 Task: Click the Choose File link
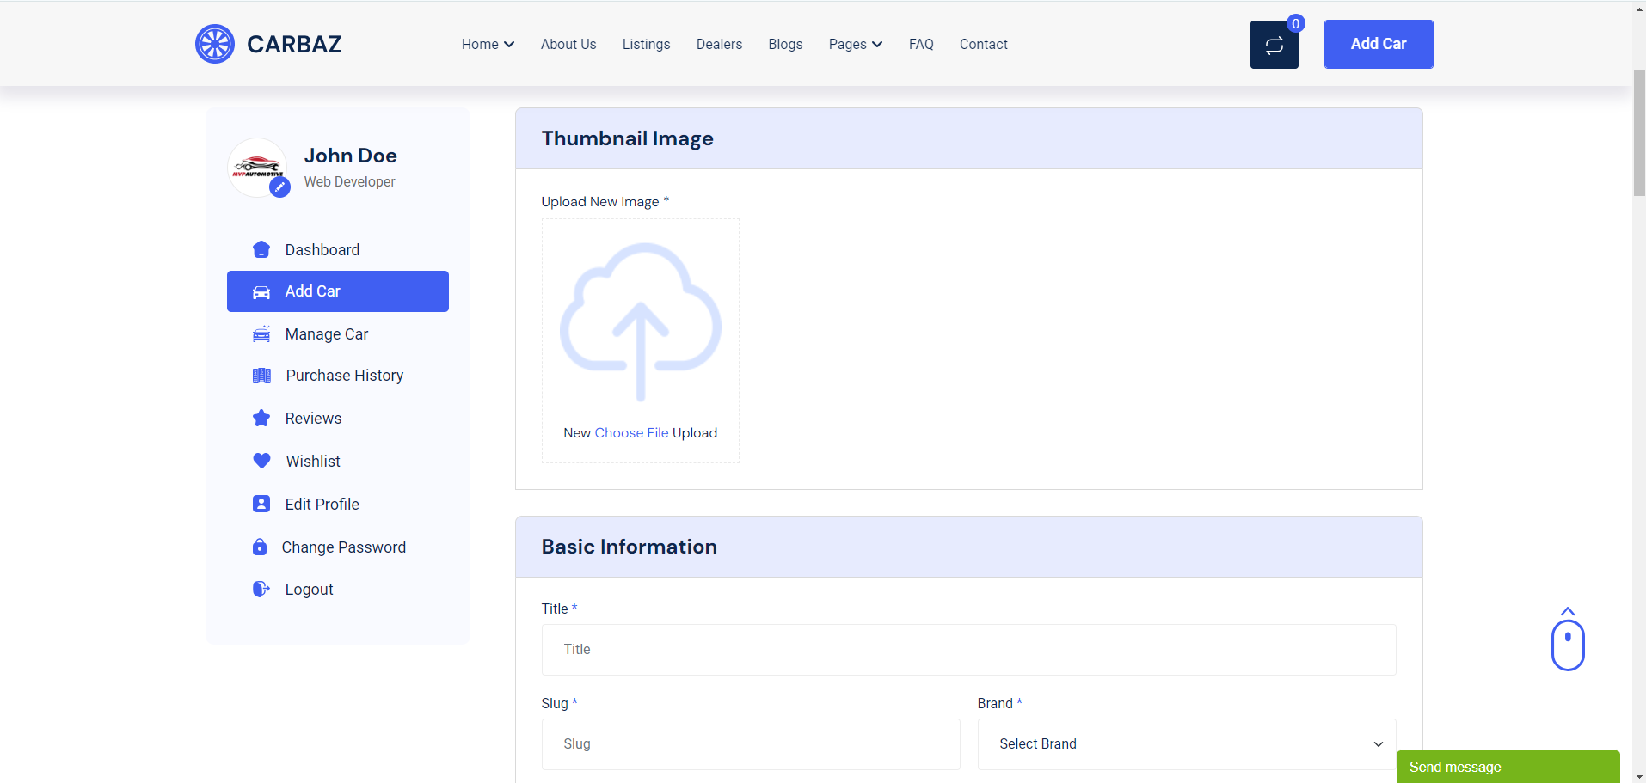[631, 433]
